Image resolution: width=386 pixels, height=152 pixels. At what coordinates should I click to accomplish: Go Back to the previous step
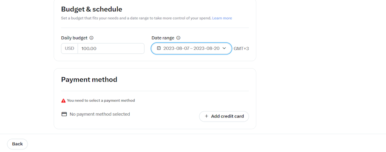coord(17,144)
